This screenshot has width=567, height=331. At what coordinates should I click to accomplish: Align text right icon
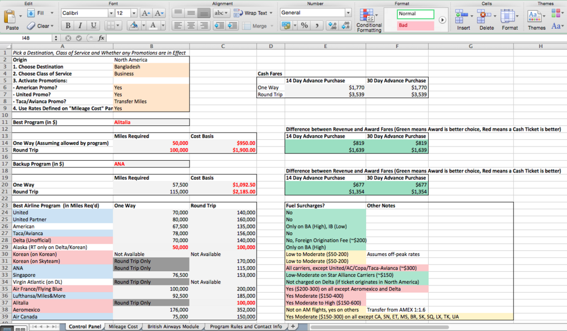(x=204, y=25)
